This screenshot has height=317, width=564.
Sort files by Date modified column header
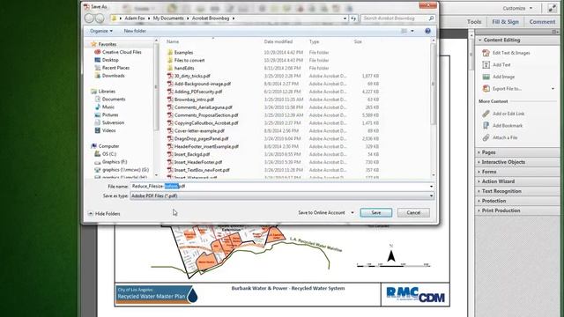[x=278, y=41]
